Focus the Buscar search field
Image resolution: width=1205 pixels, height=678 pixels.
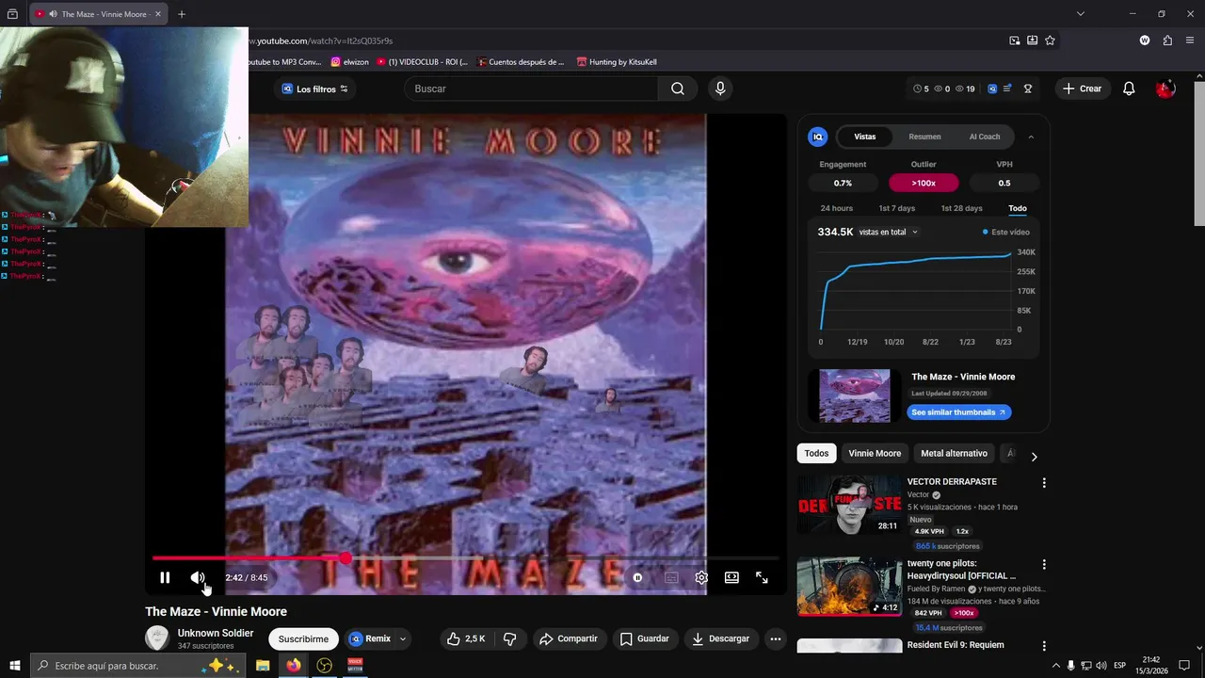pos(532,89)
